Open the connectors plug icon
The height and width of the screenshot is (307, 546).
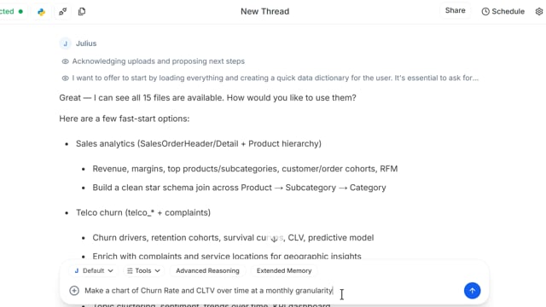point(62,12)
